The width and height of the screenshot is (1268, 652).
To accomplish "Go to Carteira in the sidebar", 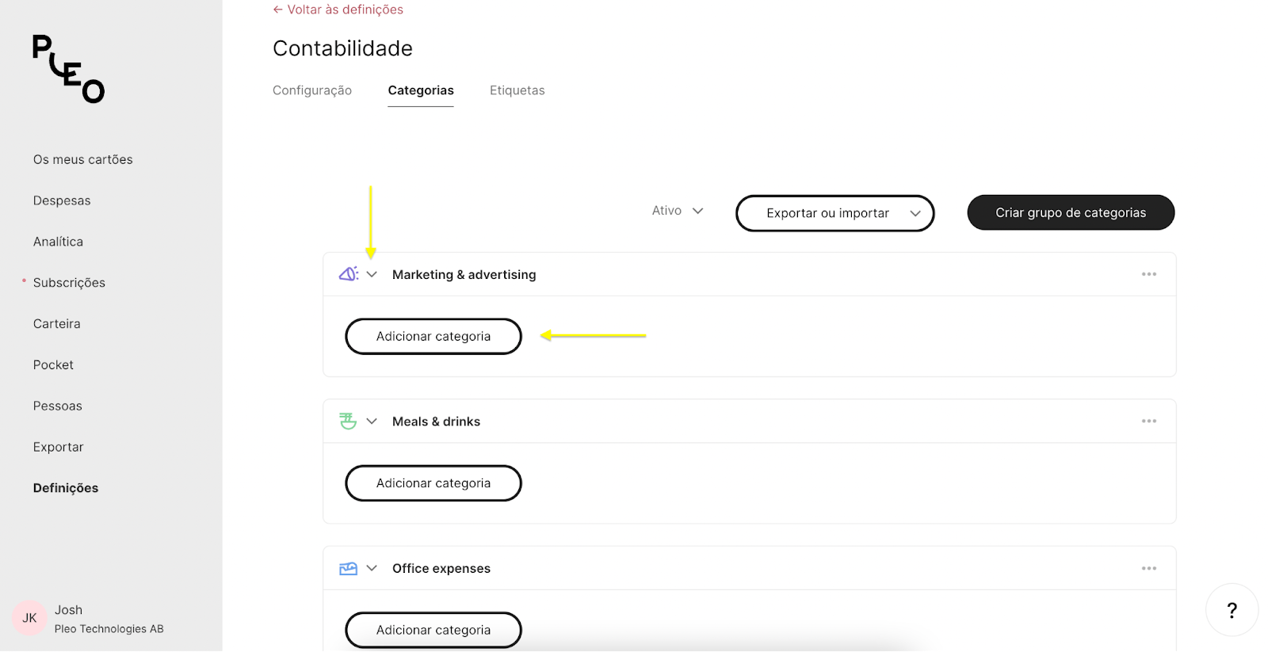I will tap(57, 324).
